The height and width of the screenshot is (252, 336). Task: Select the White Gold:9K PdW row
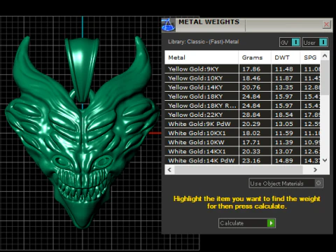pyautogui.click(x=242, y=124)
